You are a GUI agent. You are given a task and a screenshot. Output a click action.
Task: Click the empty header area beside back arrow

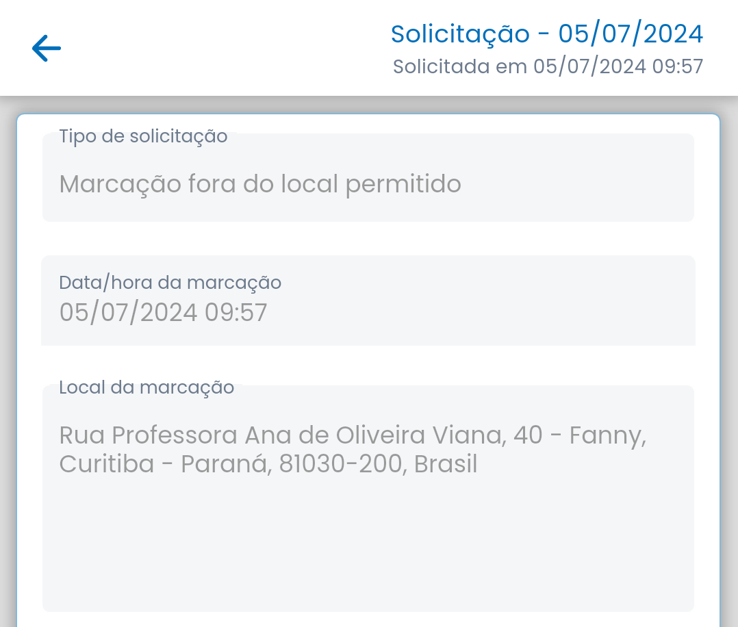pyautogui.click(x=205, y=48)
